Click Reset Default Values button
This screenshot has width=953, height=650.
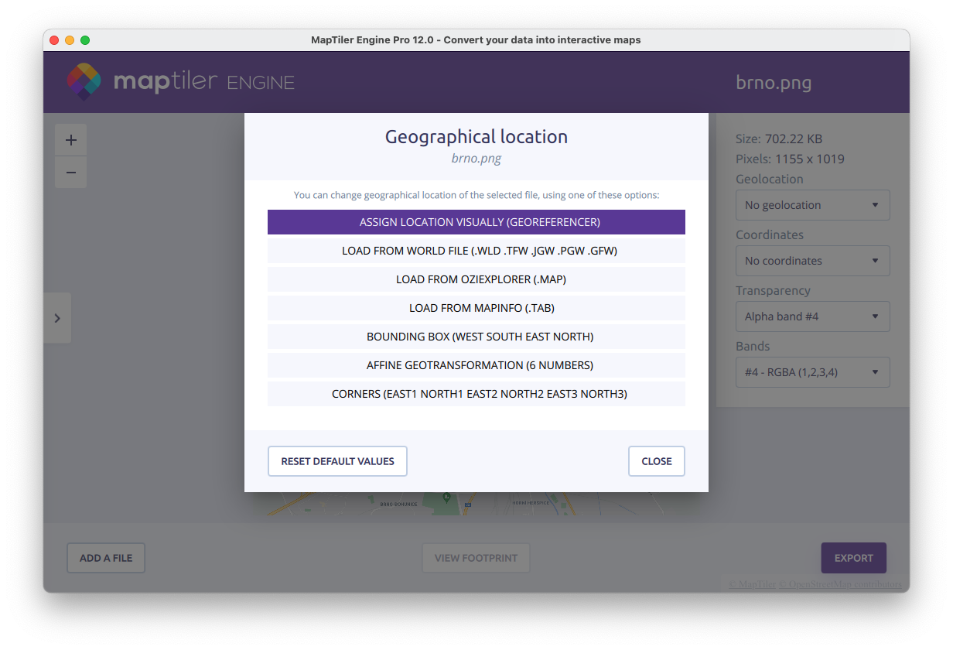coord(337,461)
